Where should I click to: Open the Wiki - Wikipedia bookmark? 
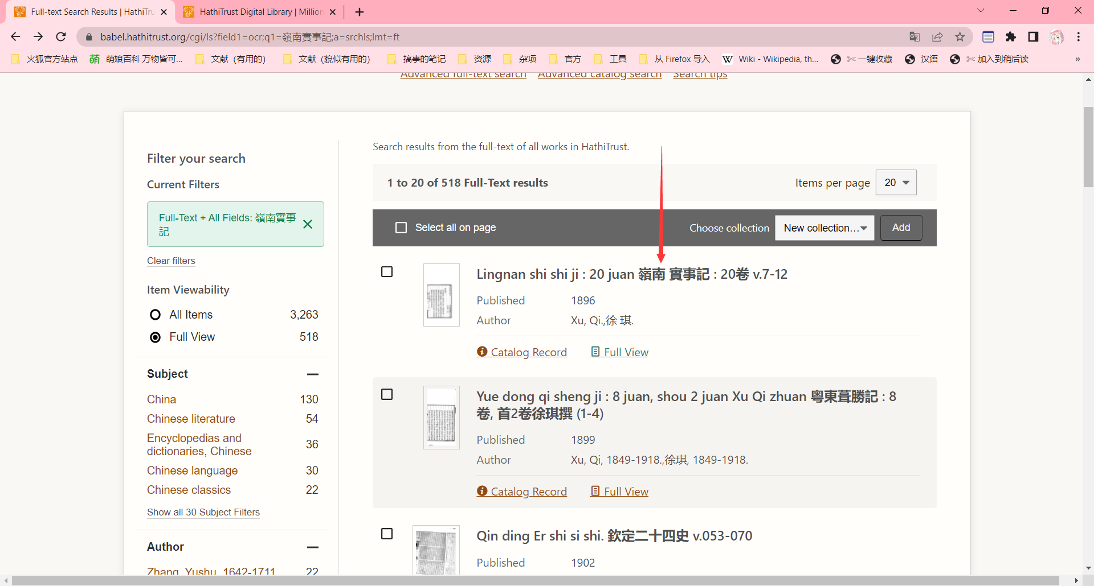click(770, 59)
